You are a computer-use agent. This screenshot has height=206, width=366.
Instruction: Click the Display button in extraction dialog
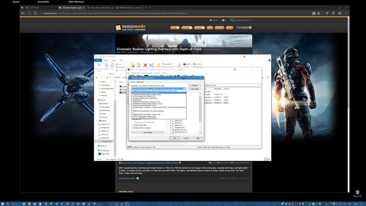point(194,85)
